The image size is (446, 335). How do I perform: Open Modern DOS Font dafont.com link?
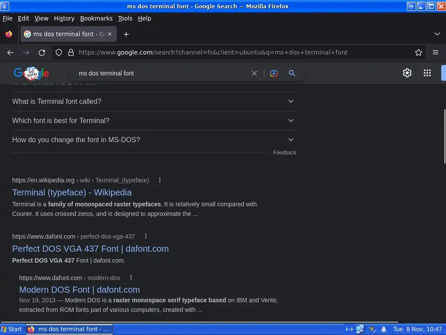[x=79, y=290]
